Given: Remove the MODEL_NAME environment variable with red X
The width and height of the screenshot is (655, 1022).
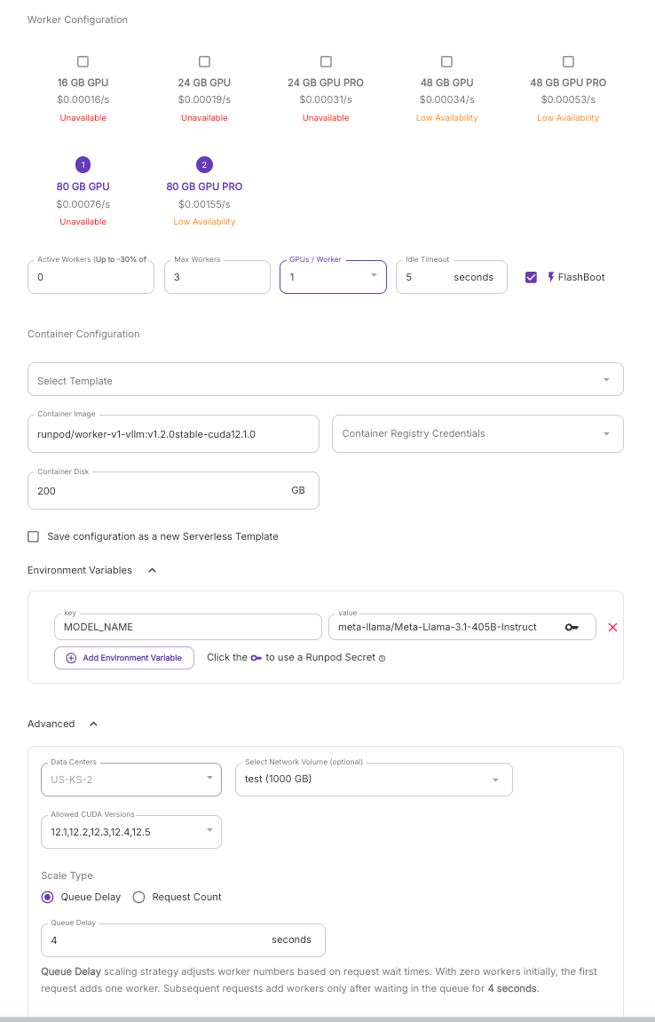Looking at the screenshot, I should click(612, 627).
